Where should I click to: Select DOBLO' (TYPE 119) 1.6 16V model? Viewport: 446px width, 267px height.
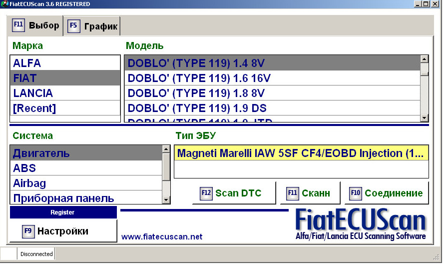[272, 78]
